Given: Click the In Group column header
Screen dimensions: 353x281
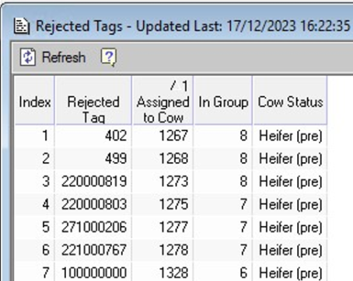Looking at the screenshot, I should coord(223,100).
